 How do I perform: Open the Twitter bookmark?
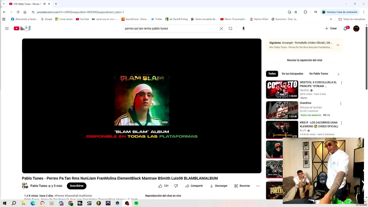coord(157,19)
